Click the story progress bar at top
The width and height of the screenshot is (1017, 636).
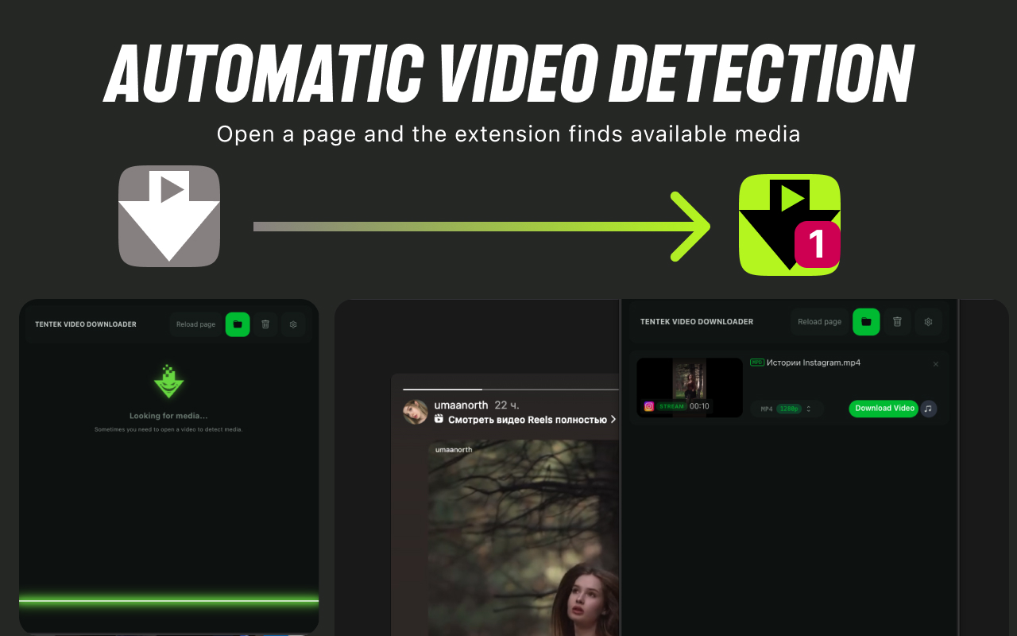pyautogui.click(x=510, y=390)
